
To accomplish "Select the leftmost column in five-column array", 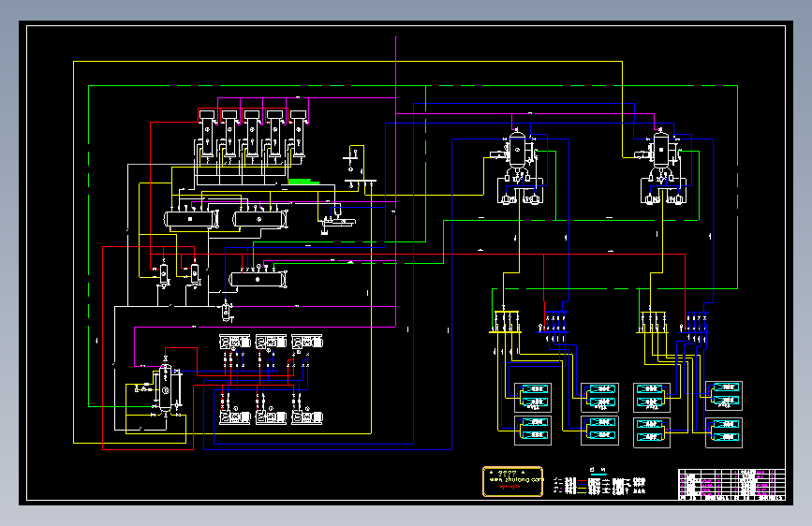I will click(x=207, y=134).
